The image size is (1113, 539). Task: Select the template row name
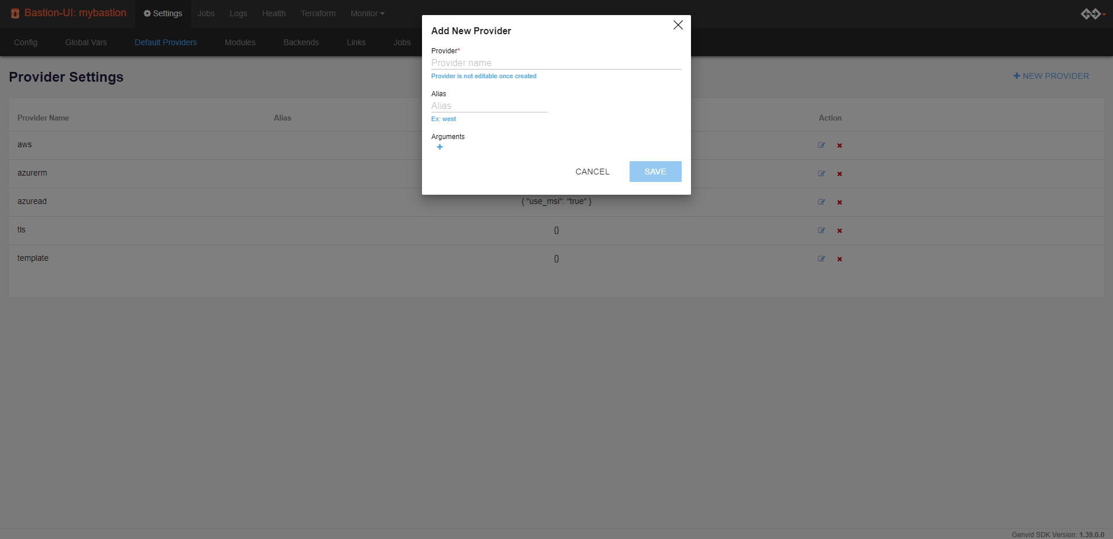33,258
